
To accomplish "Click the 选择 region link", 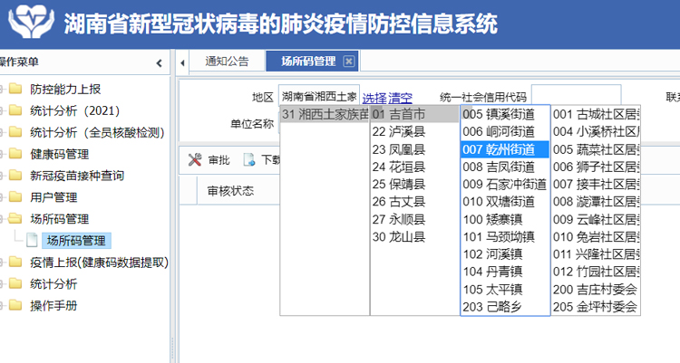I will 374,98.
